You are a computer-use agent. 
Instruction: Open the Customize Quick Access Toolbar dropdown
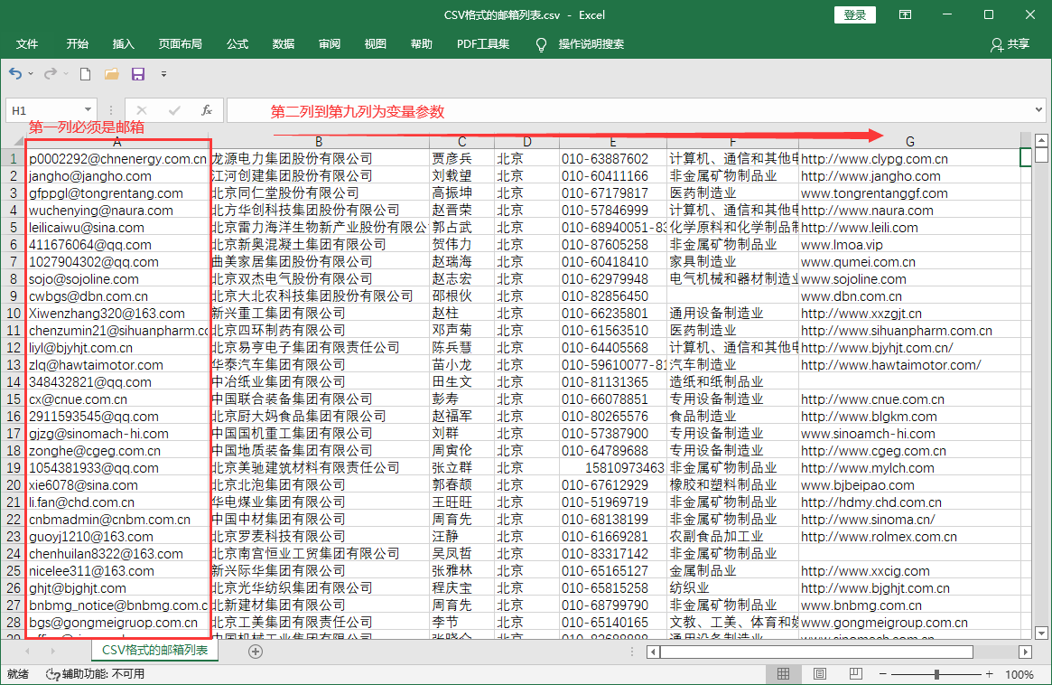click(x=163, y=74)
